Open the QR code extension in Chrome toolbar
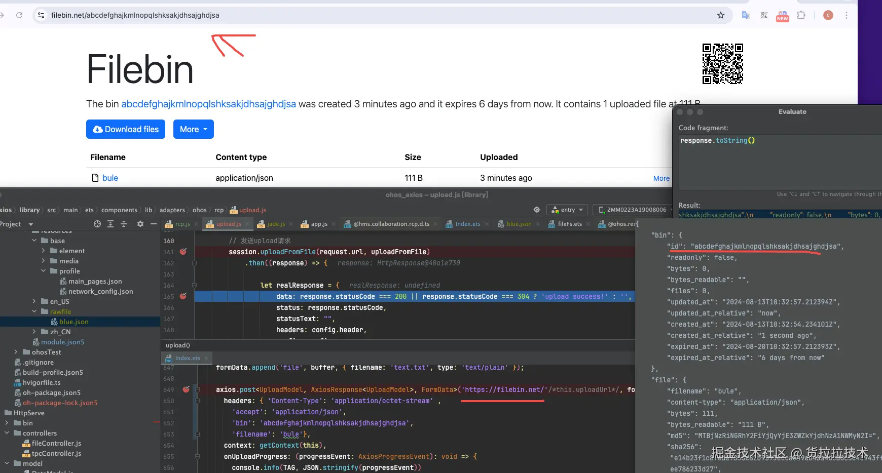This screenshot has width=882, height=473. [x=764, y=15]
